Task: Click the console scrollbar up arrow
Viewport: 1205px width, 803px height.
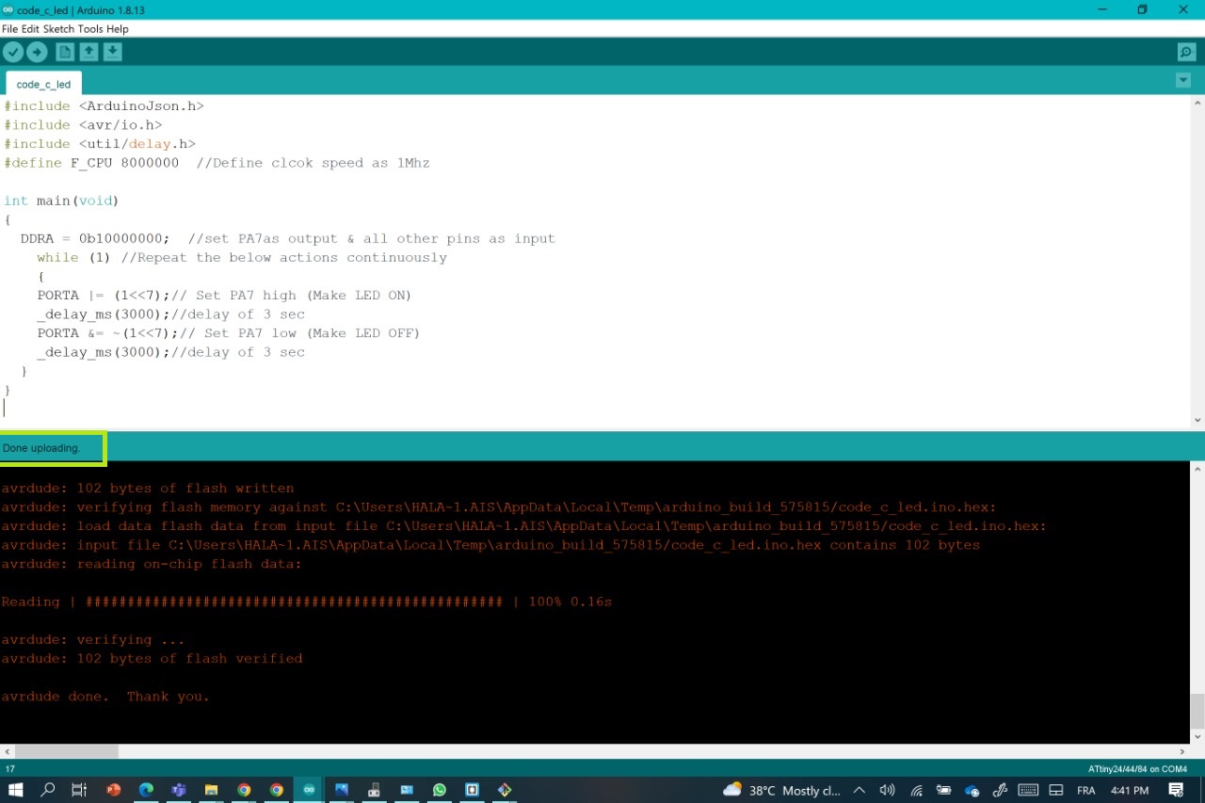Action: (x=1197, y=468)
